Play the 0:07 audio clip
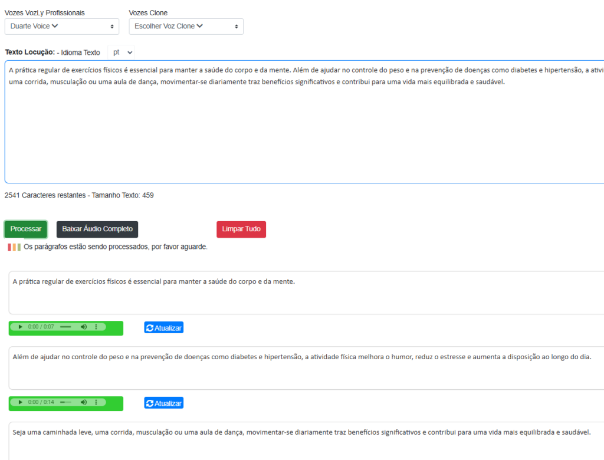The image size is (604, 460). pos(21,327)
